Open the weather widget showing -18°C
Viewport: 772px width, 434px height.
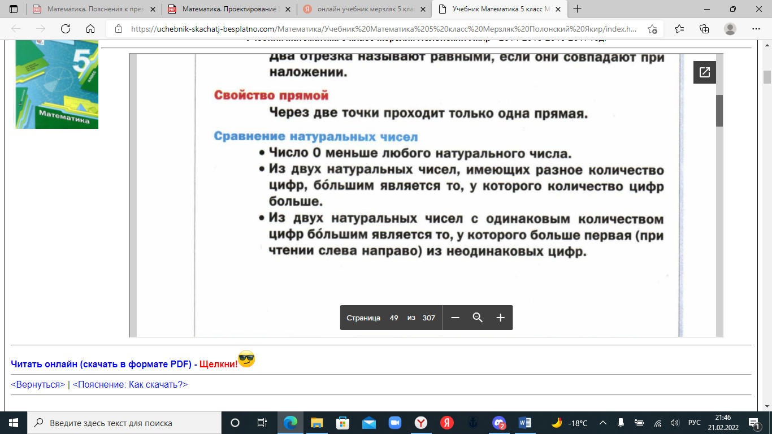click(x=570, y=423)
